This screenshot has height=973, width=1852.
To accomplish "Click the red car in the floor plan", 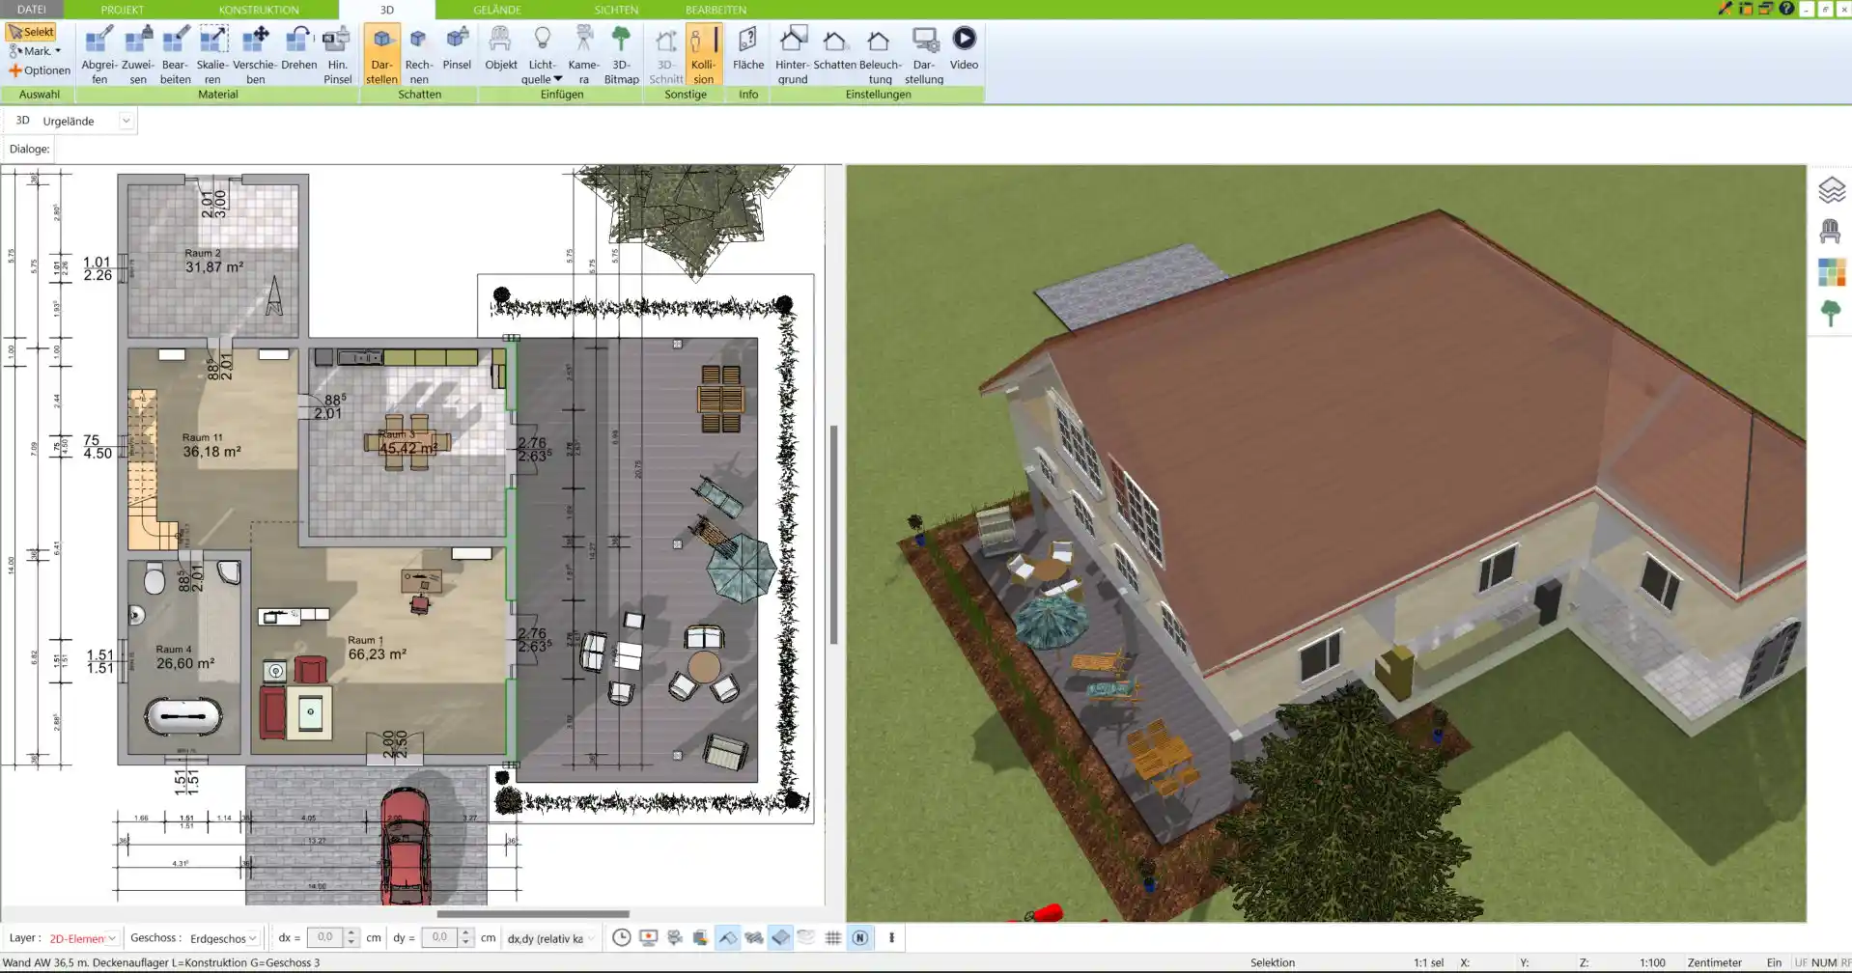I will point(405,846).
